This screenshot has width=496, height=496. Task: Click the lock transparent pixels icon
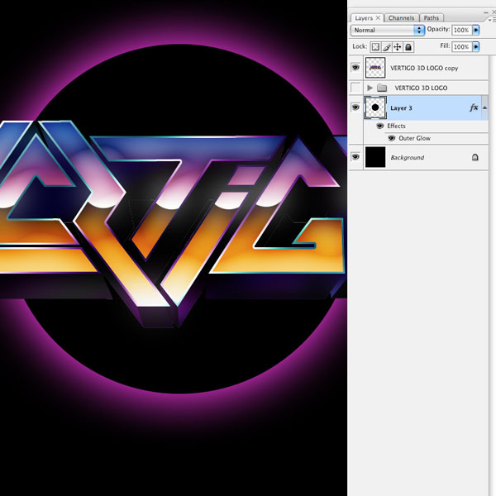click(374, 47)
